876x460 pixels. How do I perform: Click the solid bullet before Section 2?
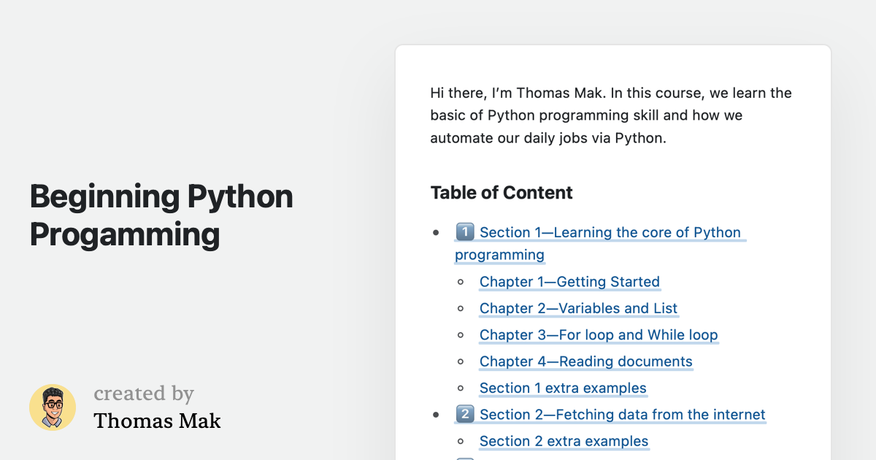coord(436,415)
